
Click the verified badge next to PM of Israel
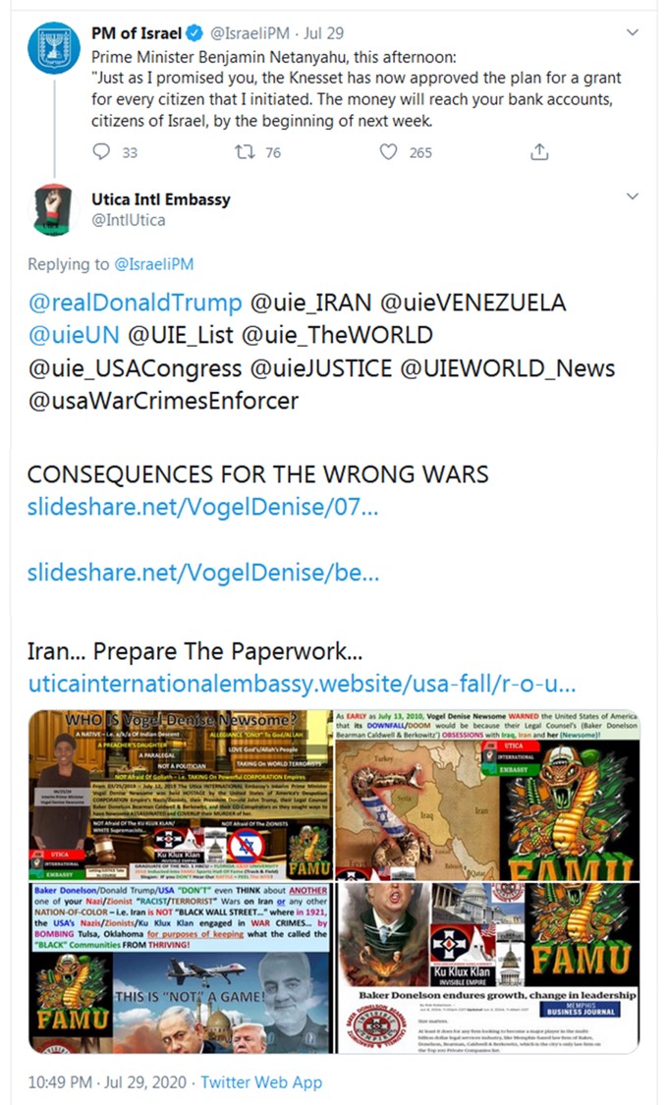[x=195, y=33]
